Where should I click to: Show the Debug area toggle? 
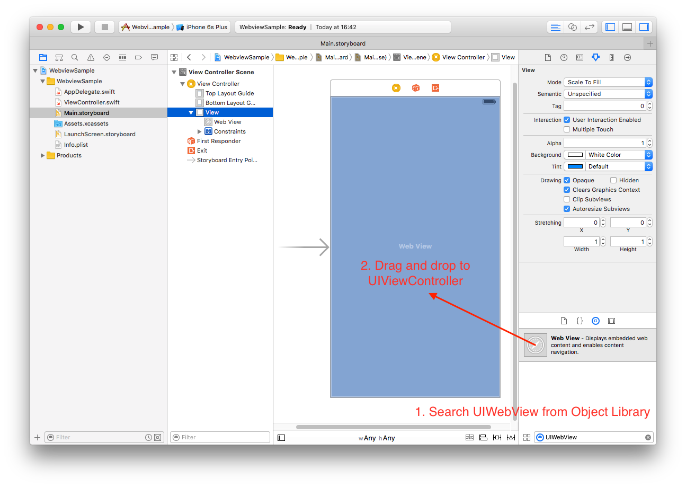pos(627,27)
